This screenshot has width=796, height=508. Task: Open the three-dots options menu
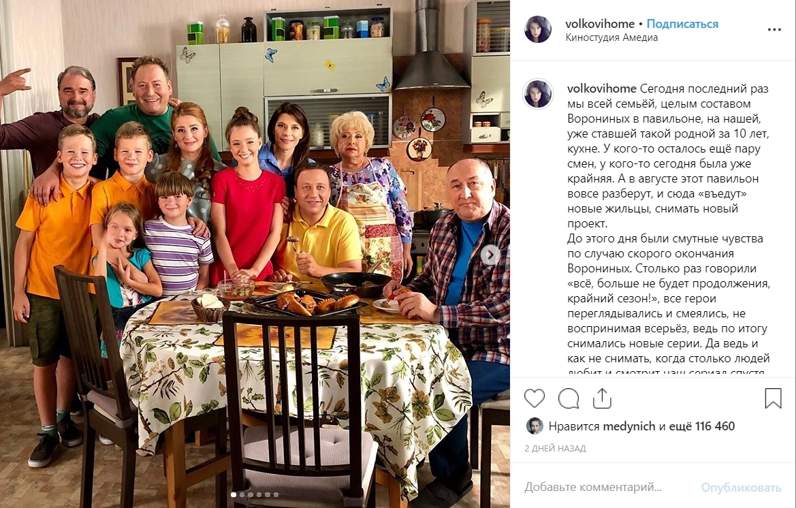tap(774, 30)
